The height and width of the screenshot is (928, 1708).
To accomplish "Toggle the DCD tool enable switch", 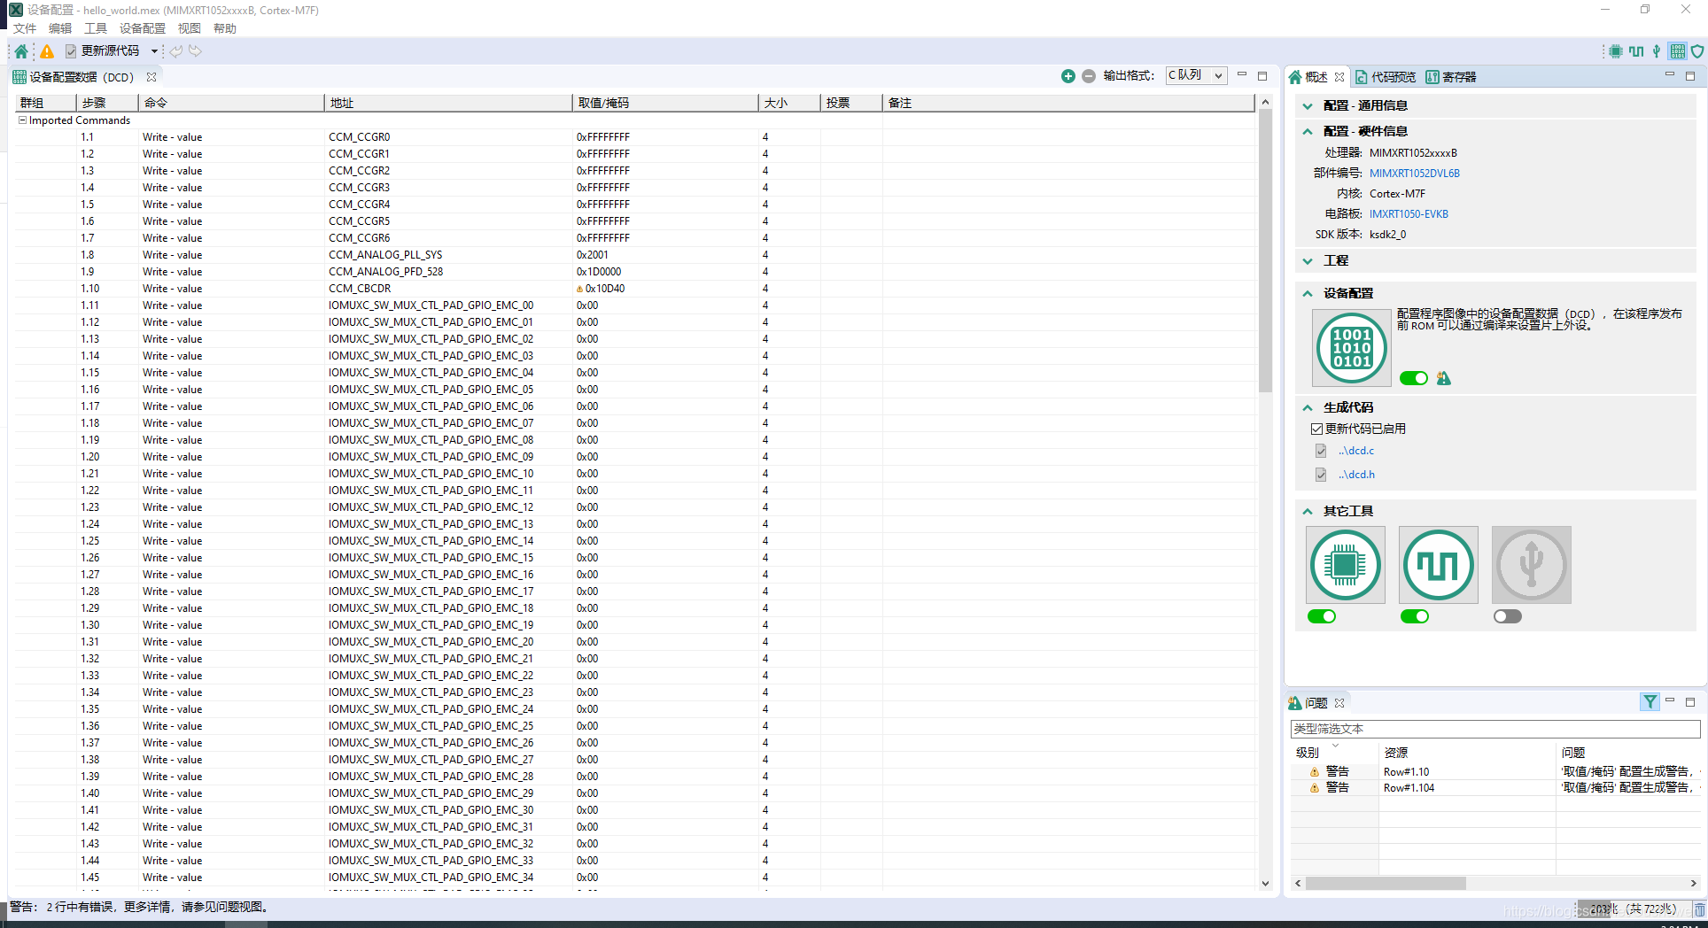I will point(1414,378).
